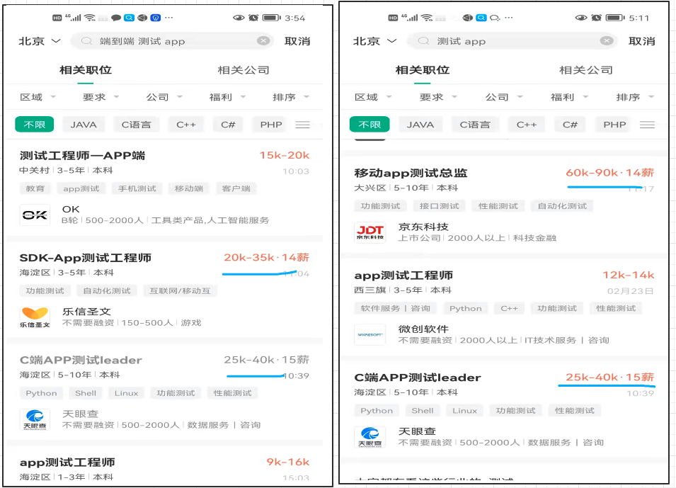
Task: Switch to 相关职位 tab in right phone
Action: pyautogui.click(x=423, y=70)
